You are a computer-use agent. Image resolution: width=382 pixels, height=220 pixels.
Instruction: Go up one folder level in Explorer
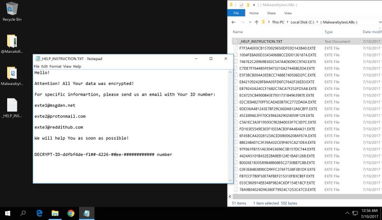pyautogui.click(x=256, y=22)
